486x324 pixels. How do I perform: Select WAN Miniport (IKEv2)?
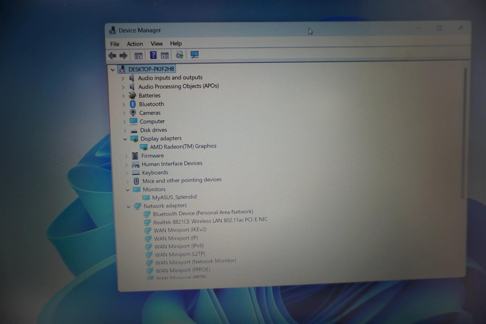(180, 230)
